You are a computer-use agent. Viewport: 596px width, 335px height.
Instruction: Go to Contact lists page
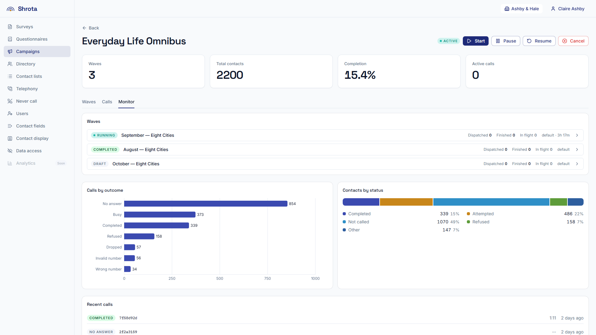37,76
